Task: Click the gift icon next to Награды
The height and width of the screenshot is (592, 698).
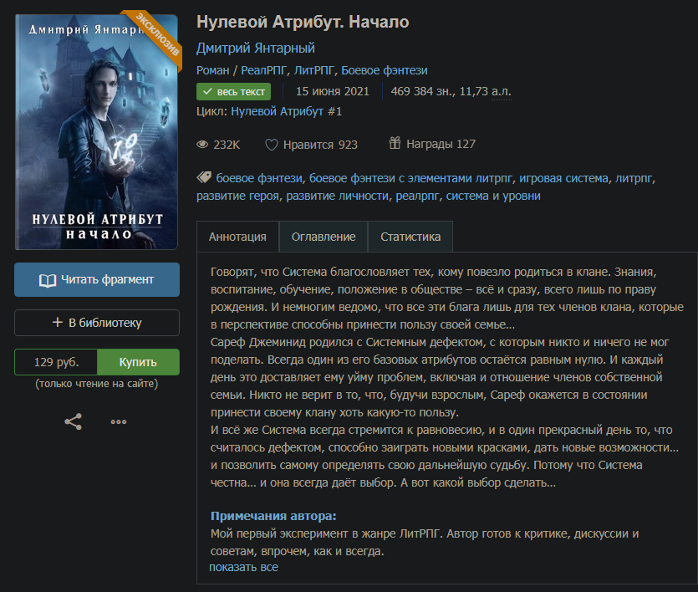Action: 395,143
